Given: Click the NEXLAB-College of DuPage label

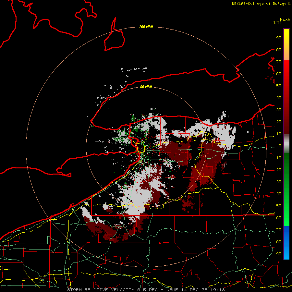Looking at the screenshot, I should 261,4.
